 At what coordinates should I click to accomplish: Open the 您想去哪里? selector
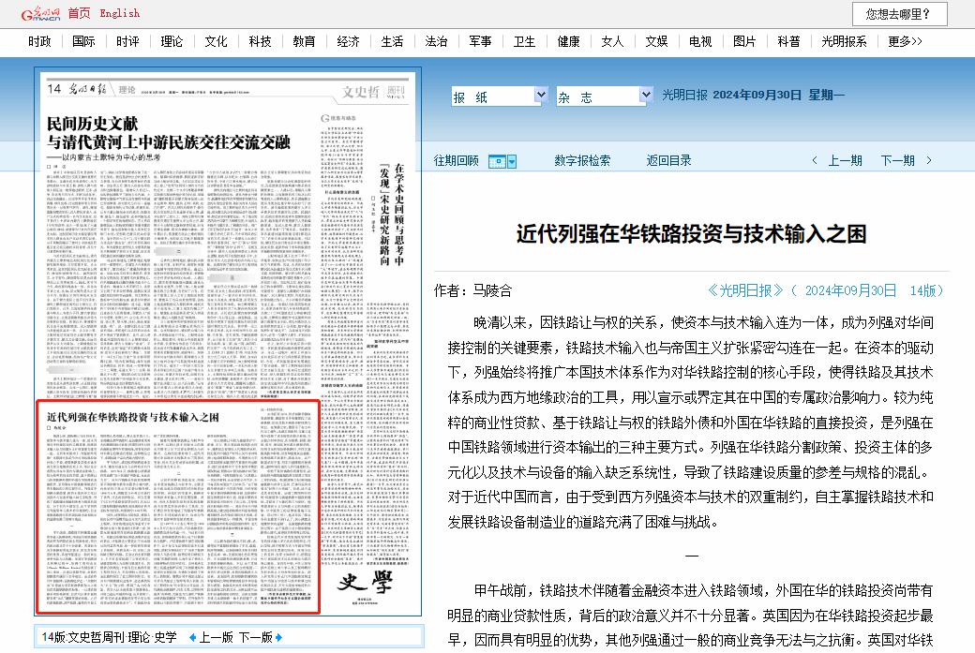(x=898, y=13)
